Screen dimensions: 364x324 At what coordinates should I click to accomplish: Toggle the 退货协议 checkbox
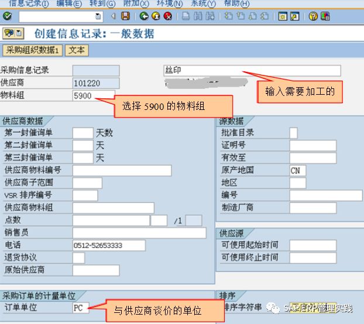pos(78,258)
